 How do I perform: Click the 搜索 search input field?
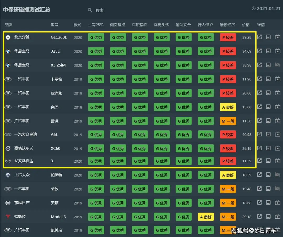[x=100, y=10]
